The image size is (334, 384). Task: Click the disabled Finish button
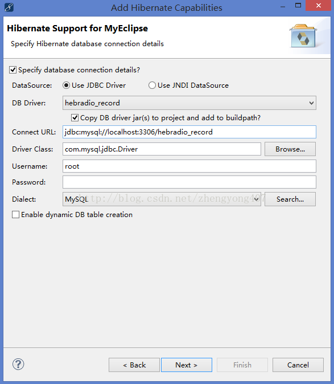click(x=242, y=365)
